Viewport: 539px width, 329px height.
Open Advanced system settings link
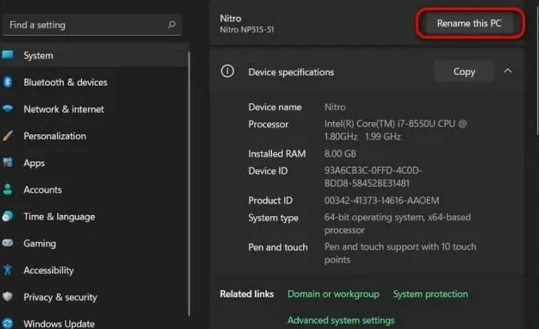point(341,320)
